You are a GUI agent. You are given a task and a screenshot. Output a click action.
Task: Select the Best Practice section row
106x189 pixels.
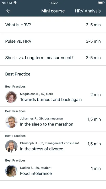pyautogui.click(x=53, y=74)
